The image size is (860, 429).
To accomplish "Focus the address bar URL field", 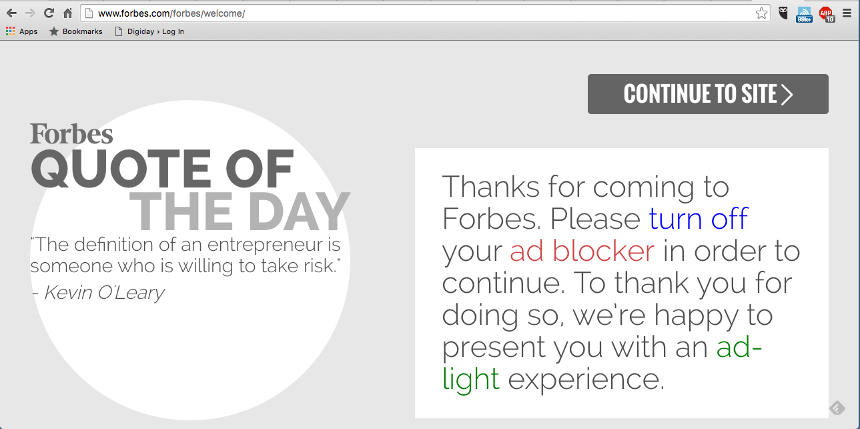I will click(427, 13).
